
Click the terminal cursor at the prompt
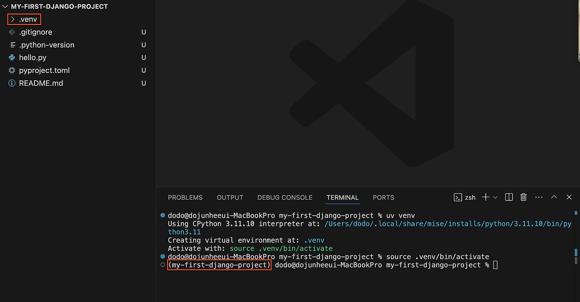pyautogui.click(x=495, y=265)
